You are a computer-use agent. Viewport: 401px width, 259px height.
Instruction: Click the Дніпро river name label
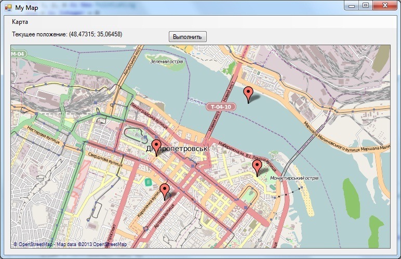point(196,101)
